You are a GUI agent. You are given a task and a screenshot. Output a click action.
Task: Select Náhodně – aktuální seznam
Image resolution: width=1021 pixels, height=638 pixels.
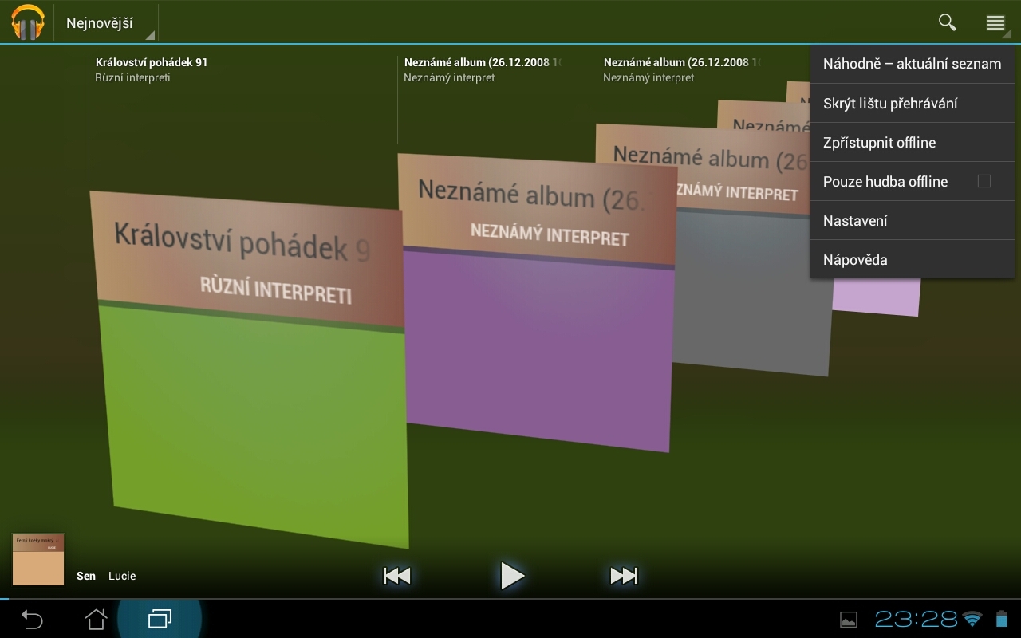point(912,64)
